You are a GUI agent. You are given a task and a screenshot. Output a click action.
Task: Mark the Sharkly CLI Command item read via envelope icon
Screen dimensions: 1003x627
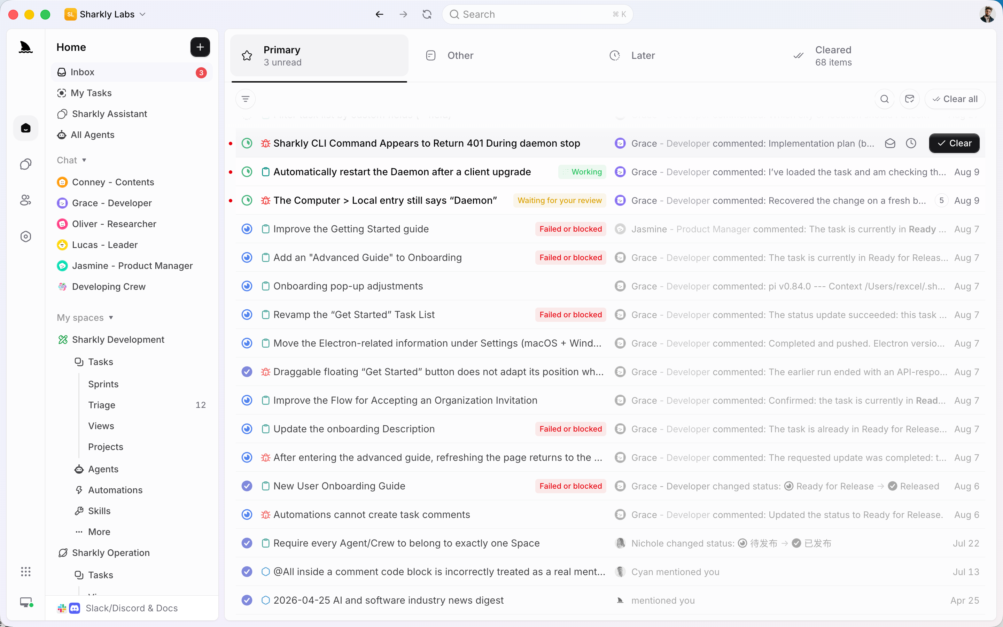click(x=890, y=144)
